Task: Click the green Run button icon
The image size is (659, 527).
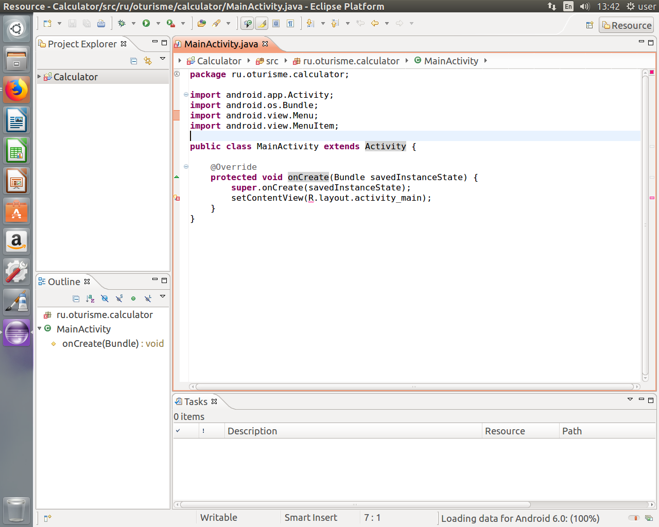Action: [146, 23]
